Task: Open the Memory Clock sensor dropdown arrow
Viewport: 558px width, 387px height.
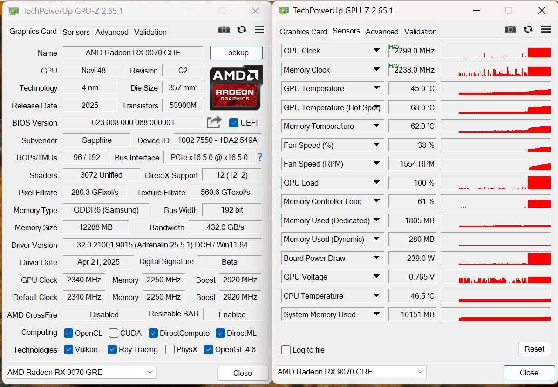Action: tap(376, 69)
